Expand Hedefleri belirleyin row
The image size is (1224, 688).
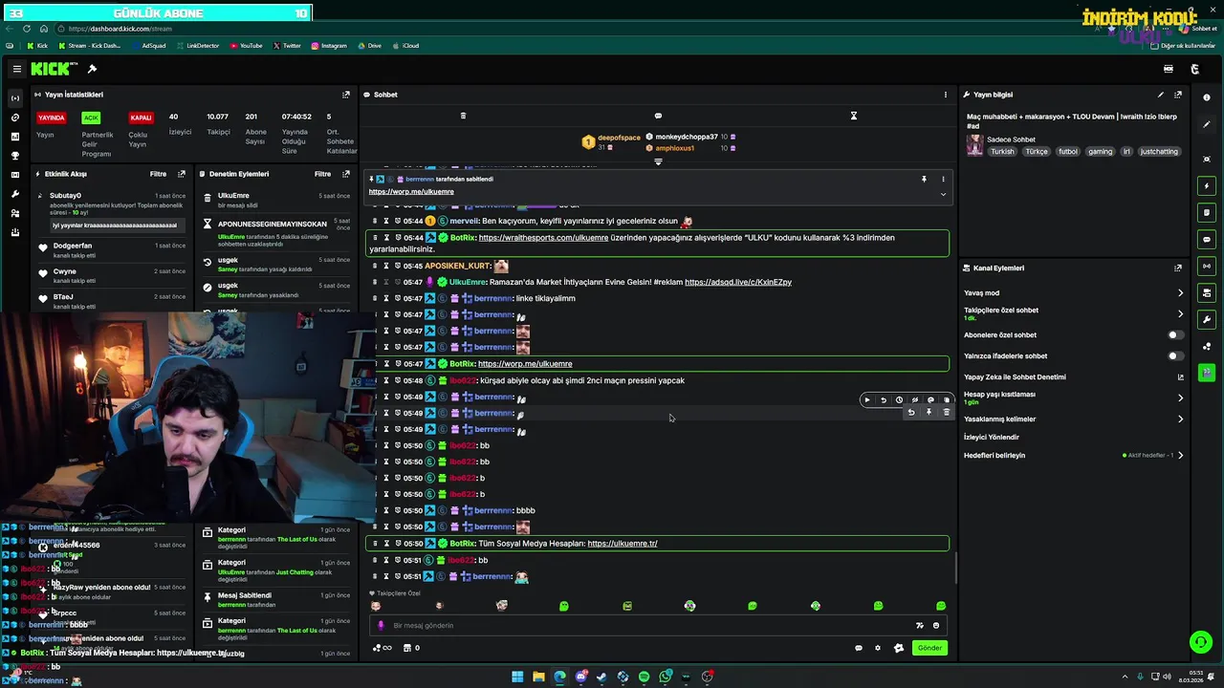1180,456
